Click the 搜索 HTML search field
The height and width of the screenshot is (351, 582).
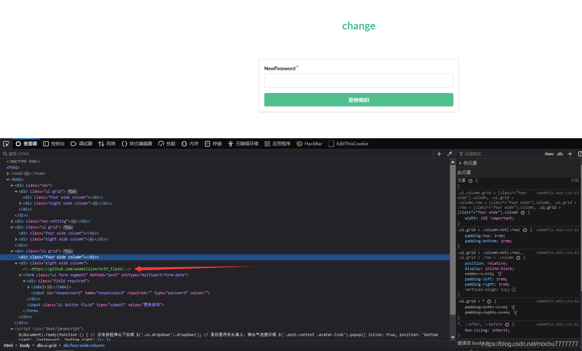coord(217,154)
